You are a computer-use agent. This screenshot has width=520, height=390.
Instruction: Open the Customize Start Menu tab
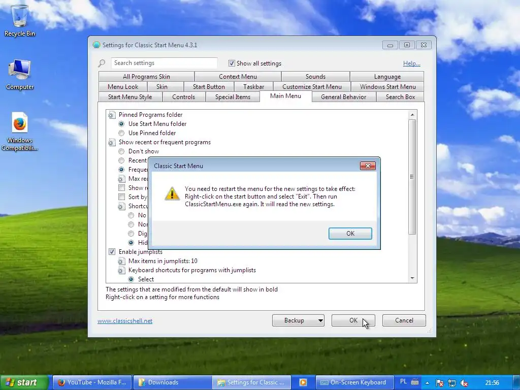(312, 87)
